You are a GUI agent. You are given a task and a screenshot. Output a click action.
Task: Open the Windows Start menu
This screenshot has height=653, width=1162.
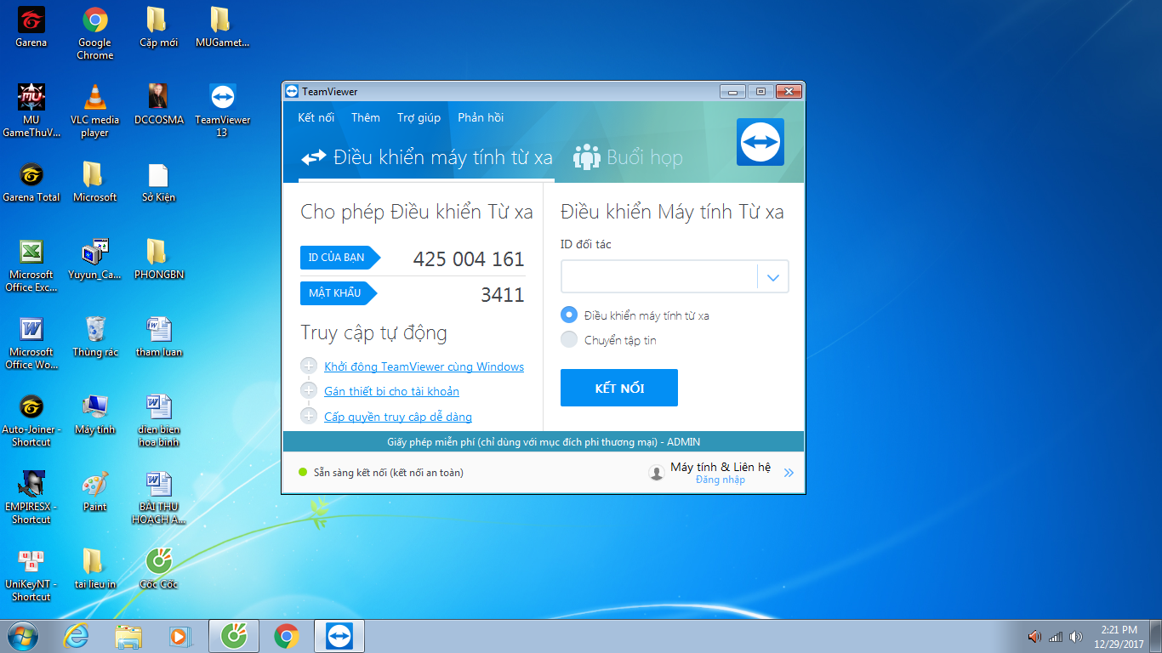click(x=22, y=635)
